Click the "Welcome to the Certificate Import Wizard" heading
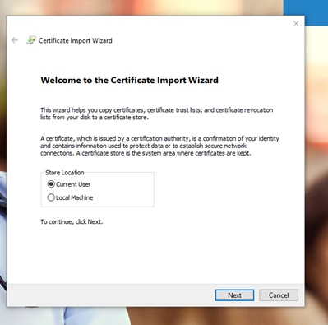 click(x=130, y=80)
